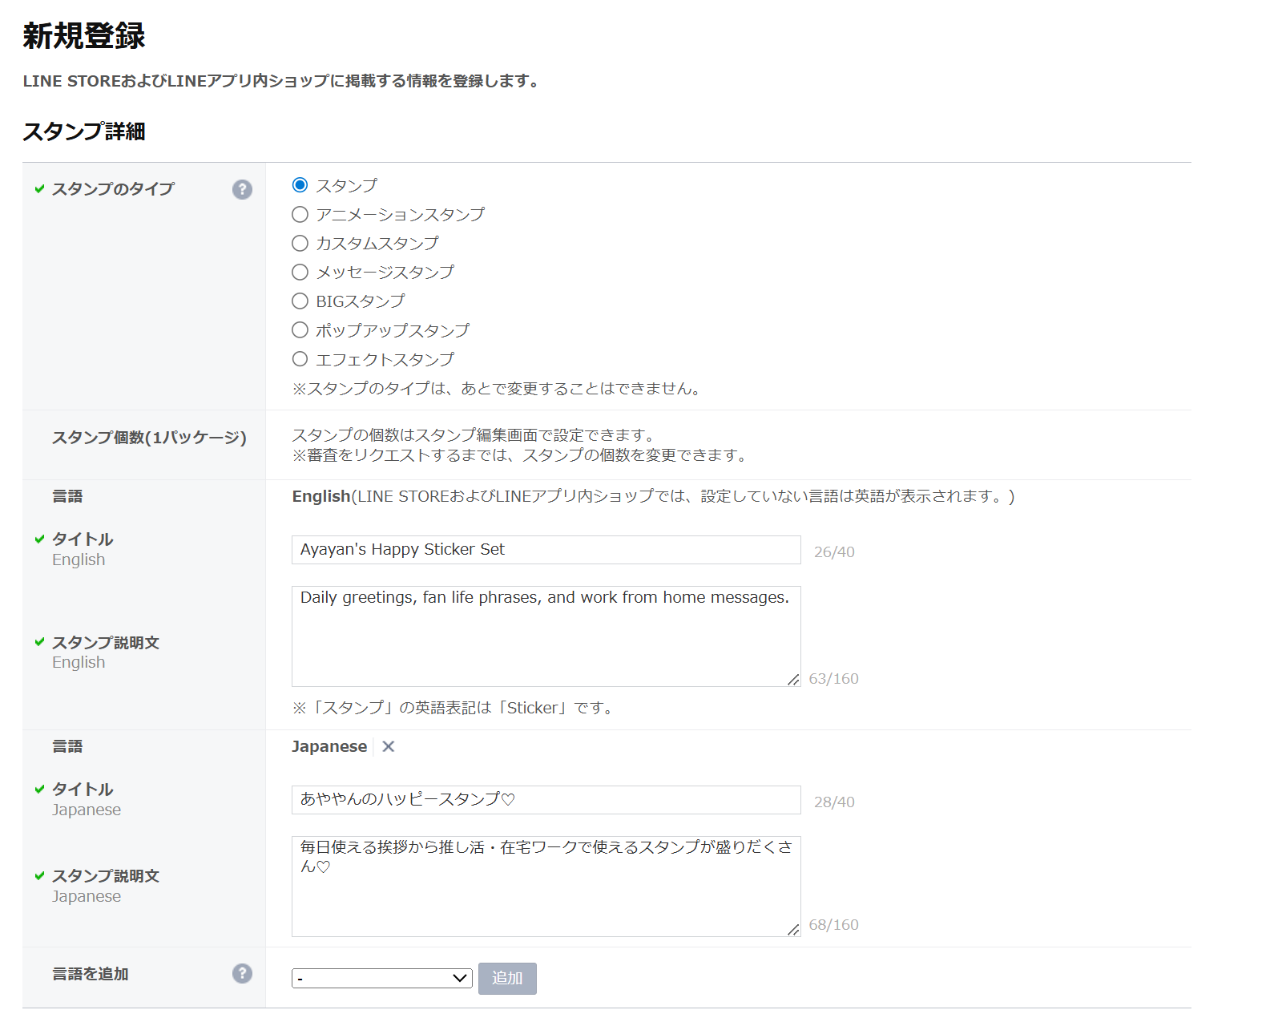Select アニメーションスタンプ sticker type
Image resolution: width=1286 pixels, height=1022 pixels.
coord(300,214)
